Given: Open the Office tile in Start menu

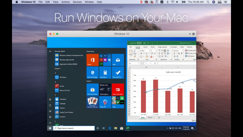Looking at the screenshot, I should pyautogui.click(x=92, y=60).
